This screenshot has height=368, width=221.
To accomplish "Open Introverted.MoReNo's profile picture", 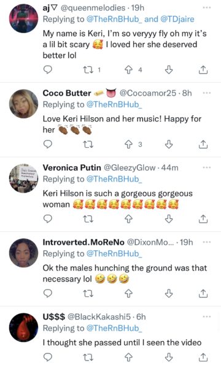I will (23, 253).
